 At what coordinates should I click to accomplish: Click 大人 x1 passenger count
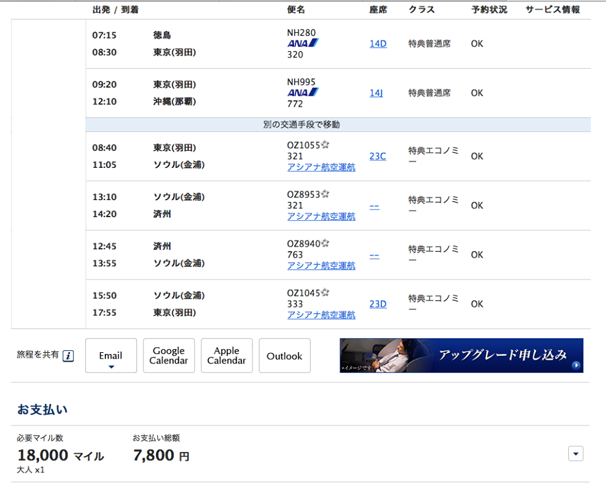pos(30,470)
